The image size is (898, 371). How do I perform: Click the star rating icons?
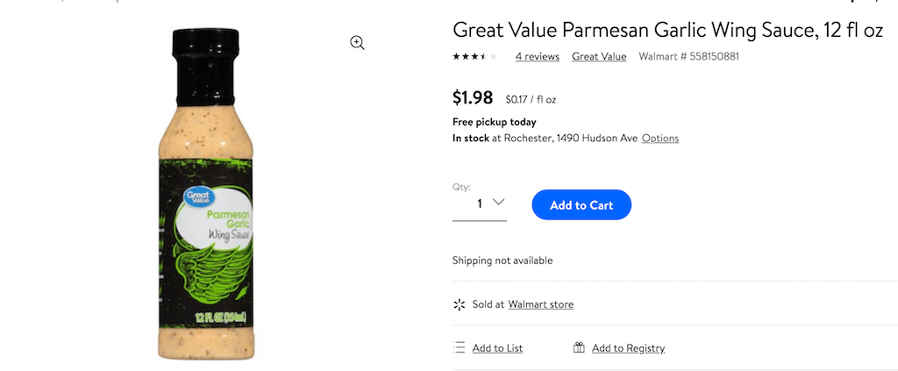click(474, 57)
